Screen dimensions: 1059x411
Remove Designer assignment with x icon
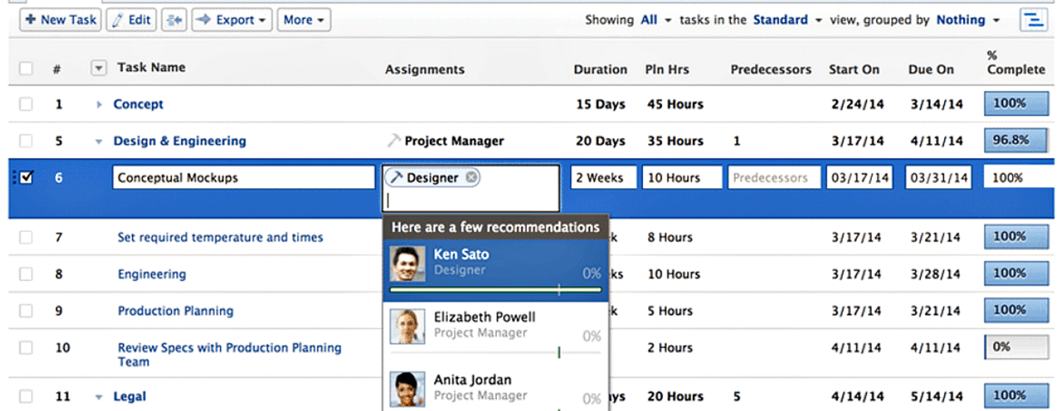pyautogui.click(x=472, y=177)
